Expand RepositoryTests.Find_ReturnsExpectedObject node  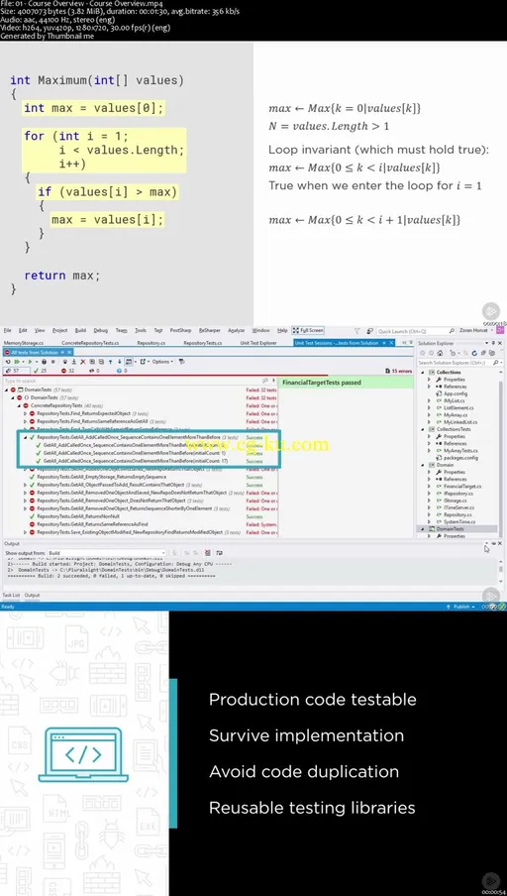26,413
